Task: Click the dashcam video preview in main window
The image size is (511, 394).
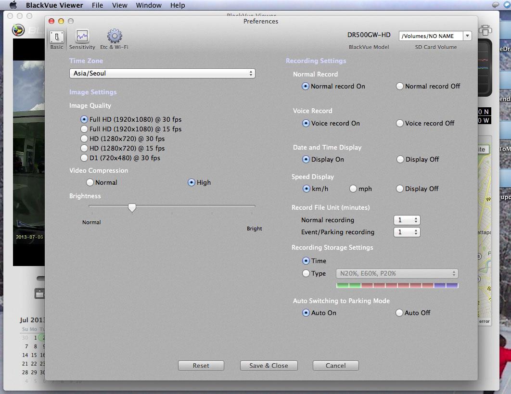Action: click(x=29, y=152)
